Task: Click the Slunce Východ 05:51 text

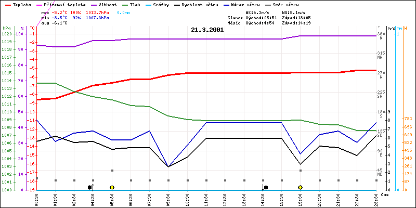Action: [x=247, y=17]
